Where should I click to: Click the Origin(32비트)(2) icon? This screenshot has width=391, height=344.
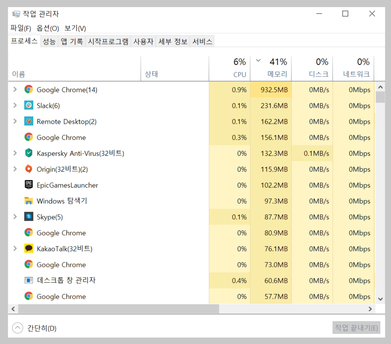click(x=29, y=169)
